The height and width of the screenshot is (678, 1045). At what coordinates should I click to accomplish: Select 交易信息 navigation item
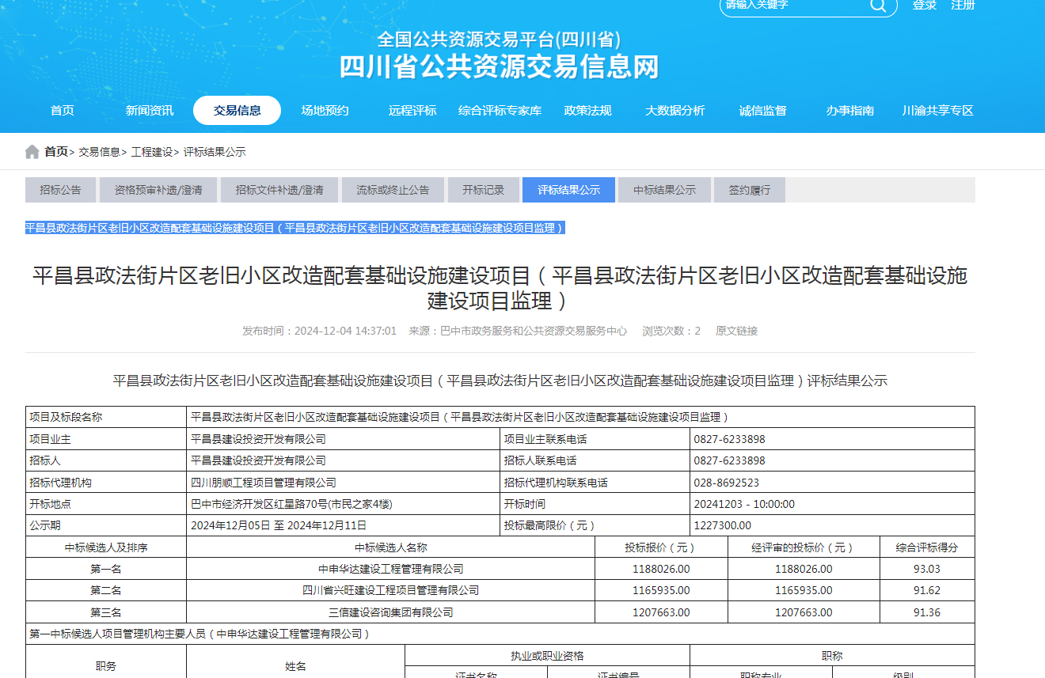(237, 111)
